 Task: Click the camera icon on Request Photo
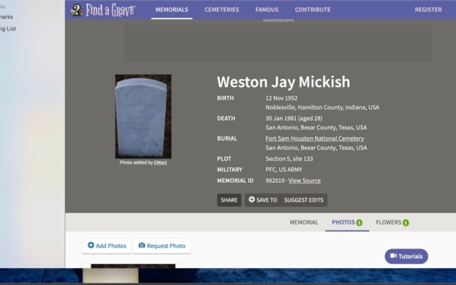tap(142, 246)
